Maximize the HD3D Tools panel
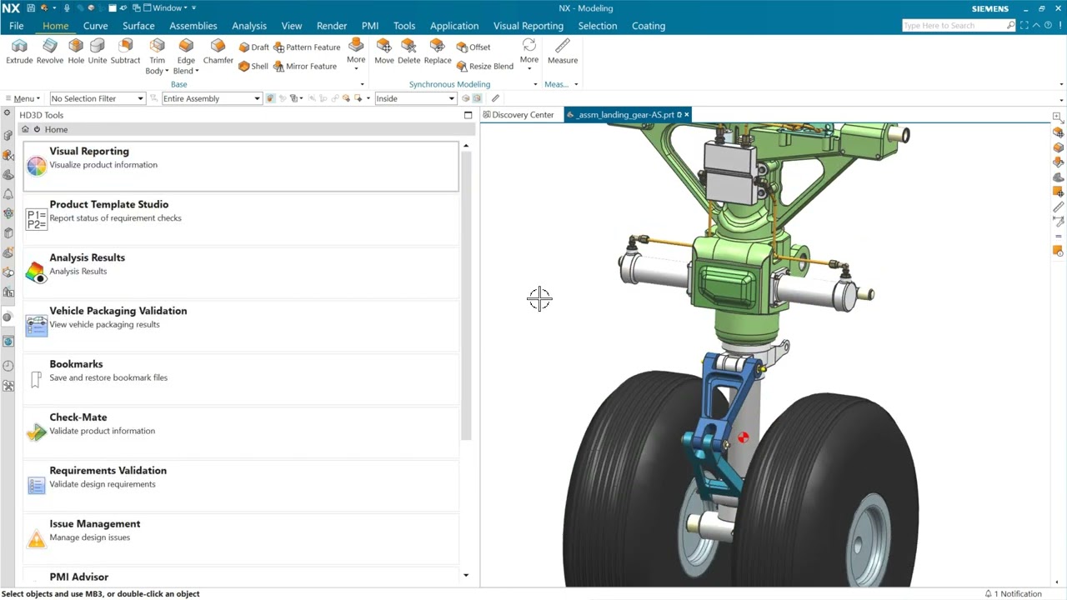Screen dimensions: 1067x600 pos(468,115)
